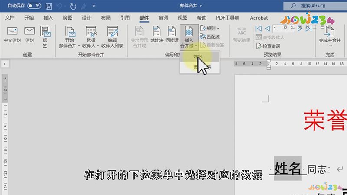Open the document title dropdown arrow
The width and height of the screenshot is (347, 195).
click(x=201, y=6)
